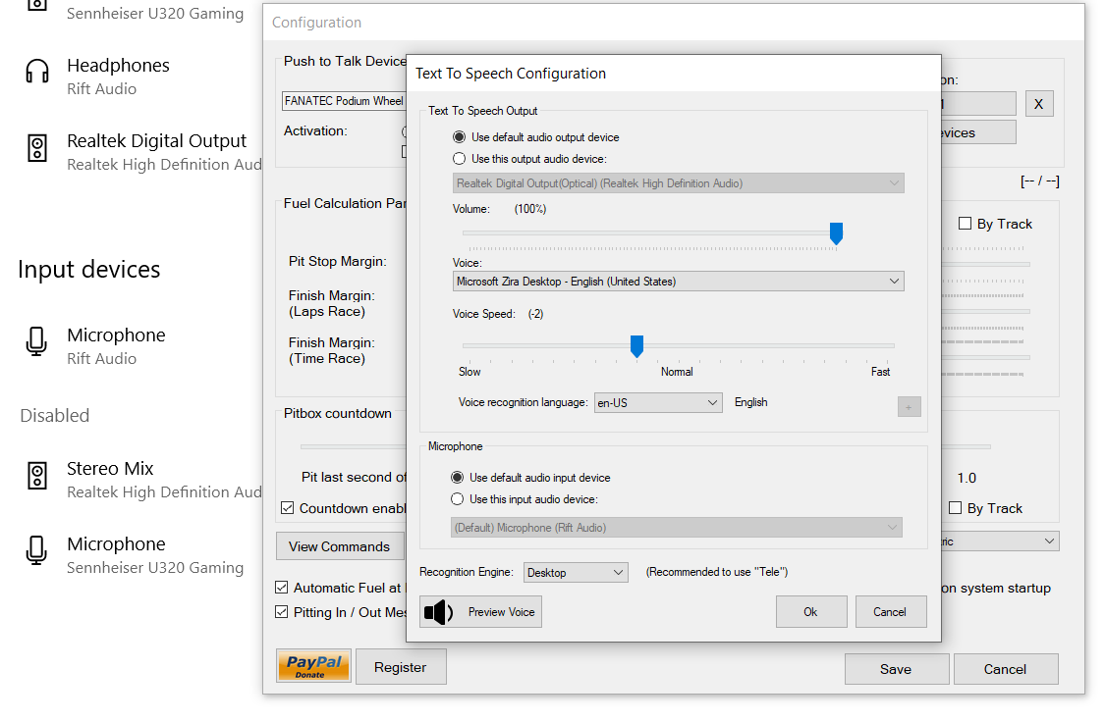This screenshot has width=1105, height=722.
Task: Click the Realtek Digital Output speaker icon
Action: [37, 148]
